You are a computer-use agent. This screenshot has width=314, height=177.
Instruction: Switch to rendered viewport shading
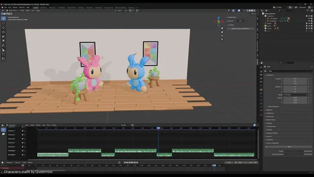pos(255,11)
